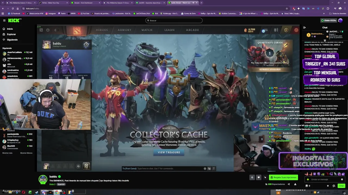This screenshot has height=195, width=348.
Task: Click the share stream icon
Action: pyautogui.click(x=289, y=184)
